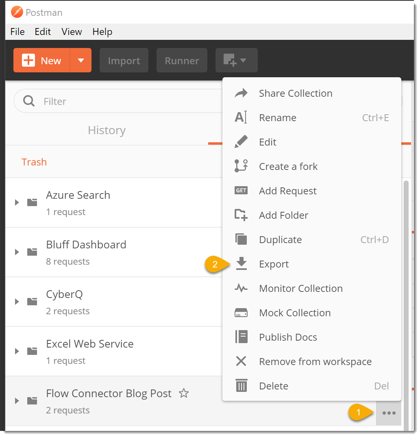
Task: Expand the CyberQ collection
Action: [x=17, y=302]
